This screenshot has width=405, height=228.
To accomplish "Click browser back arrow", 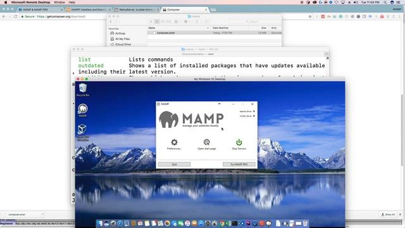I will click(4, 16).
